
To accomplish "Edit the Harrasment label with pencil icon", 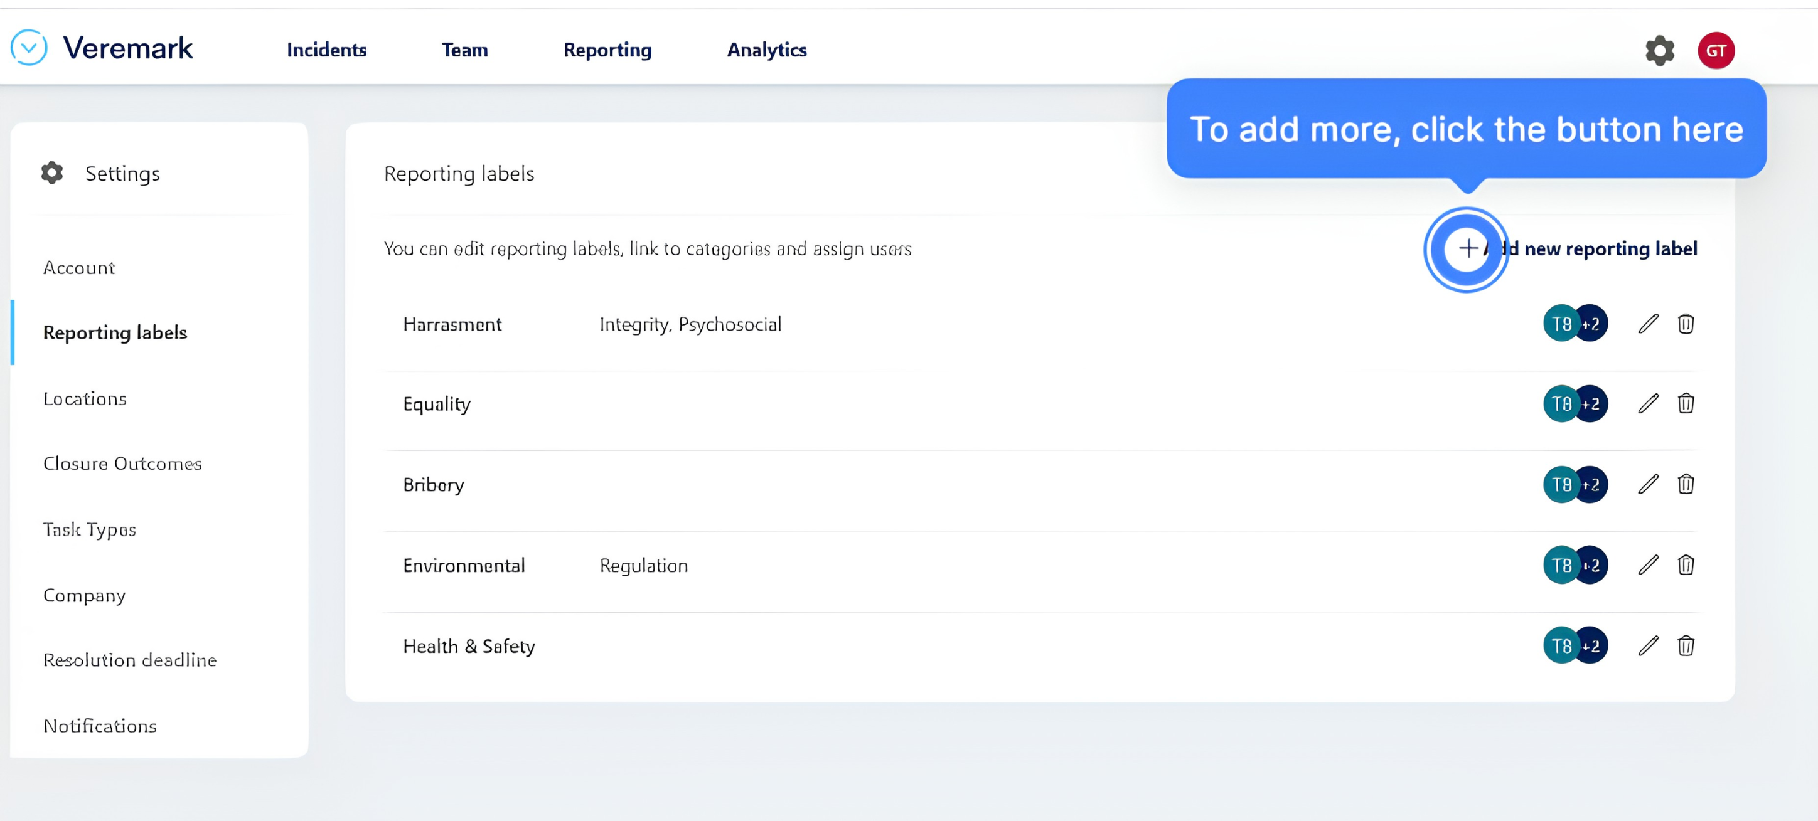I will (x=1648, y=324).
